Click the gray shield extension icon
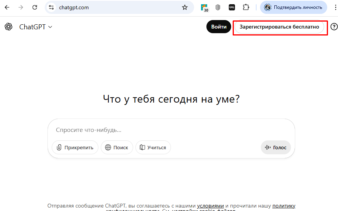 218,7
